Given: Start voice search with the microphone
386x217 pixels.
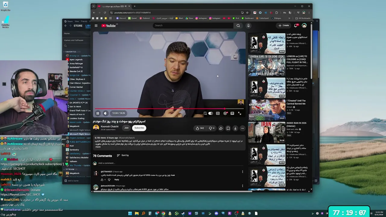Looking at the screenshot, I should (x=248, y=26).
